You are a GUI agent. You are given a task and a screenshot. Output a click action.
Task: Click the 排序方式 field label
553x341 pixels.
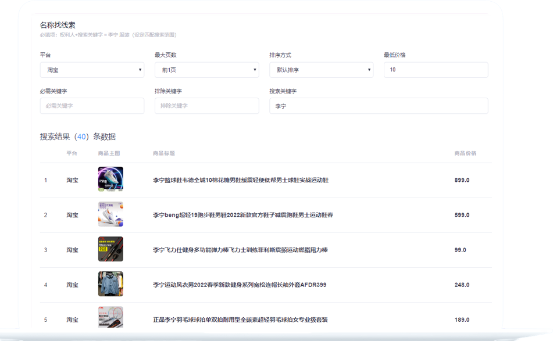click(x=280, y=55)
